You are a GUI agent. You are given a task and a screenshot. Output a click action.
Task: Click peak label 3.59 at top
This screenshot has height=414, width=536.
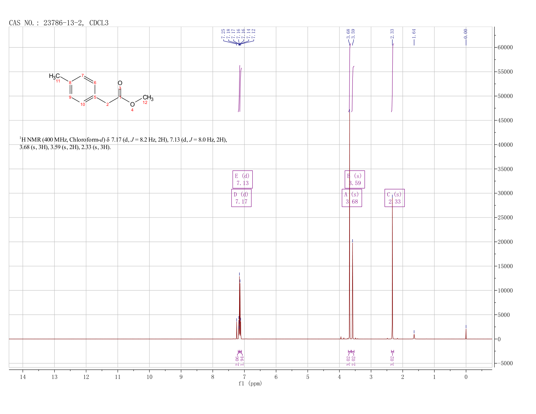353,33
